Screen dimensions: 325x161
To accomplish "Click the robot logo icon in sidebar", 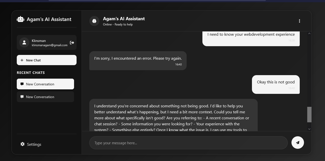I will (x=21, y=19).
